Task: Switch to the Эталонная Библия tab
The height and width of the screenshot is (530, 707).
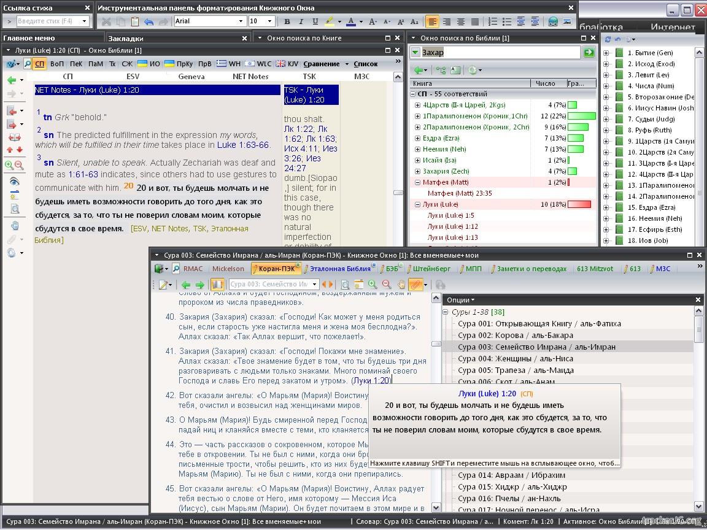Action: coord(339,269)
